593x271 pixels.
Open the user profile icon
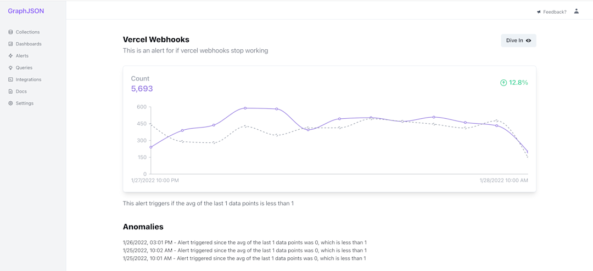577,11
